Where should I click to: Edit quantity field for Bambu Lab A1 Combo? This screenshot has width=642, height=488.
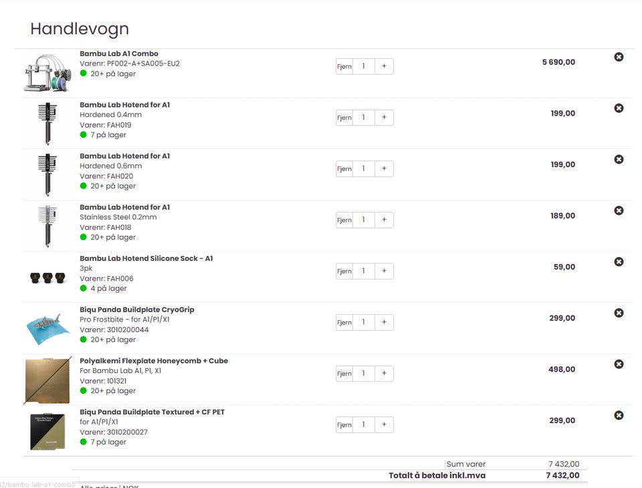(x=364, y=66)
